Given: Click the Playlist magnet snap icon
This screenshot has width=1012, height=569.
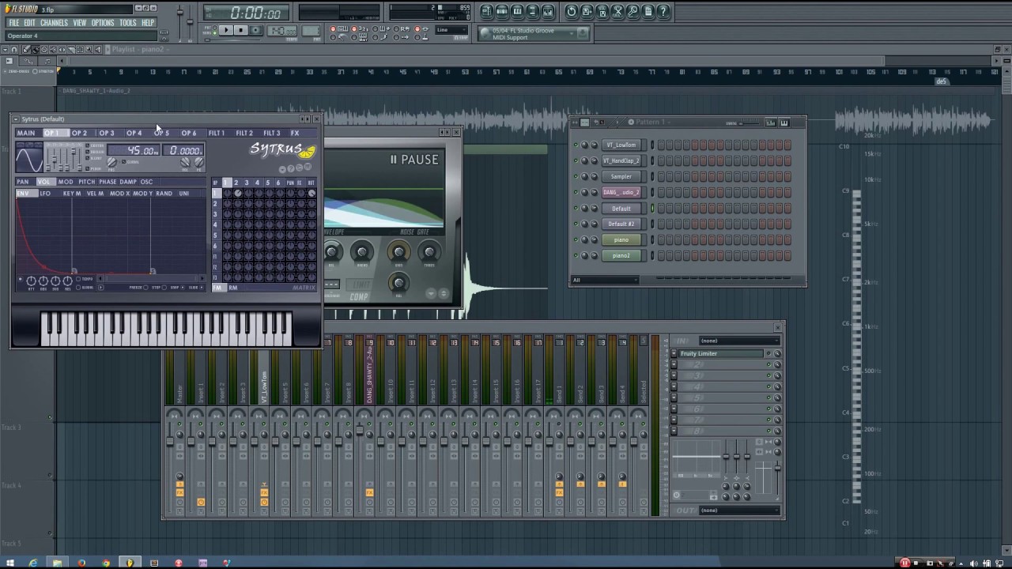Looking at the screenshot, I should tap(13, 49).
